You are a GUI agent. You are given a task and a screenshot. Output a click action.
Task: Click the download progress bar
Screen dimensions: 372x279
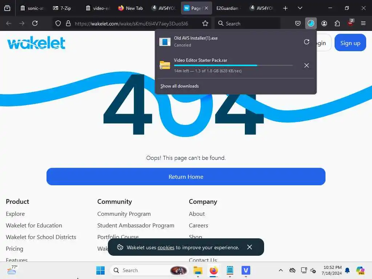233,65
